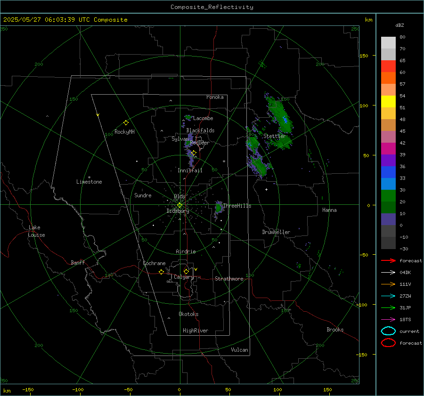Click the dBZ legend heading

400,25
